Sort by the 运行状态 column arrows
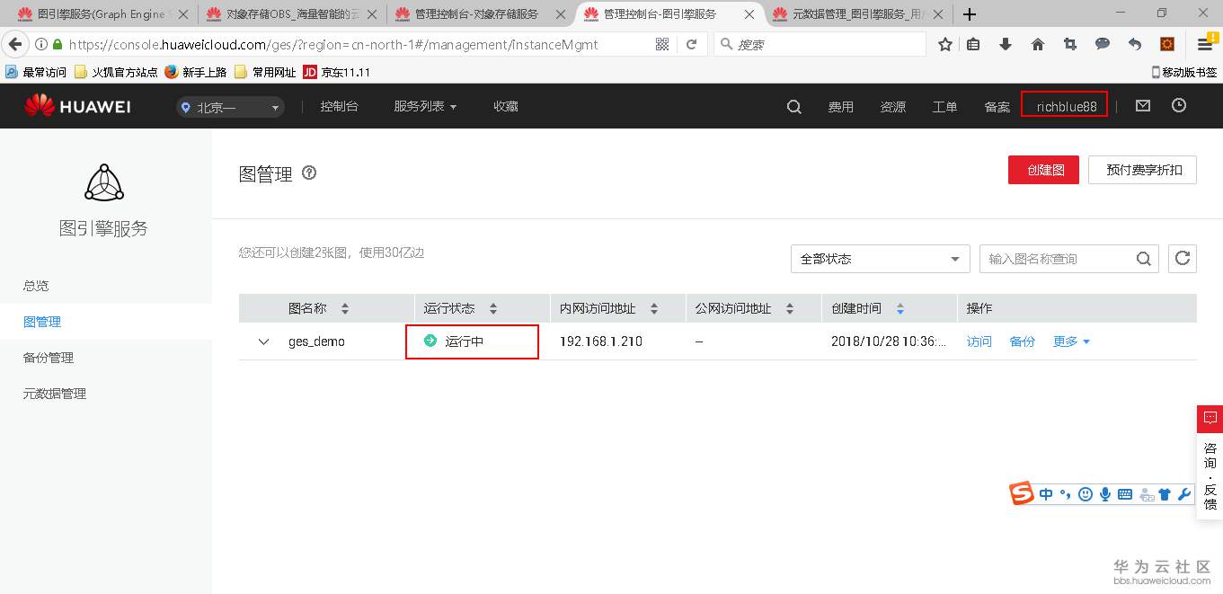 click(x=492, y=308)
